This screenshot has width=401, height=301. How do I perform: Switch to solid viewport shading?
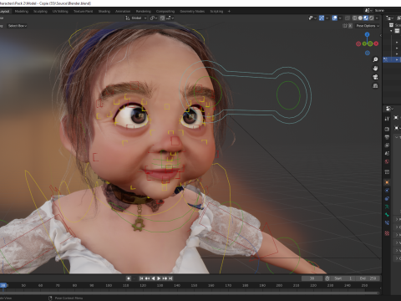click(360, 18)
